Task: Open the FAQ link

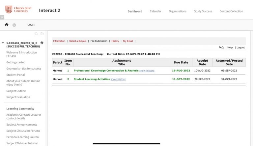Action: (x=221, y=47)
